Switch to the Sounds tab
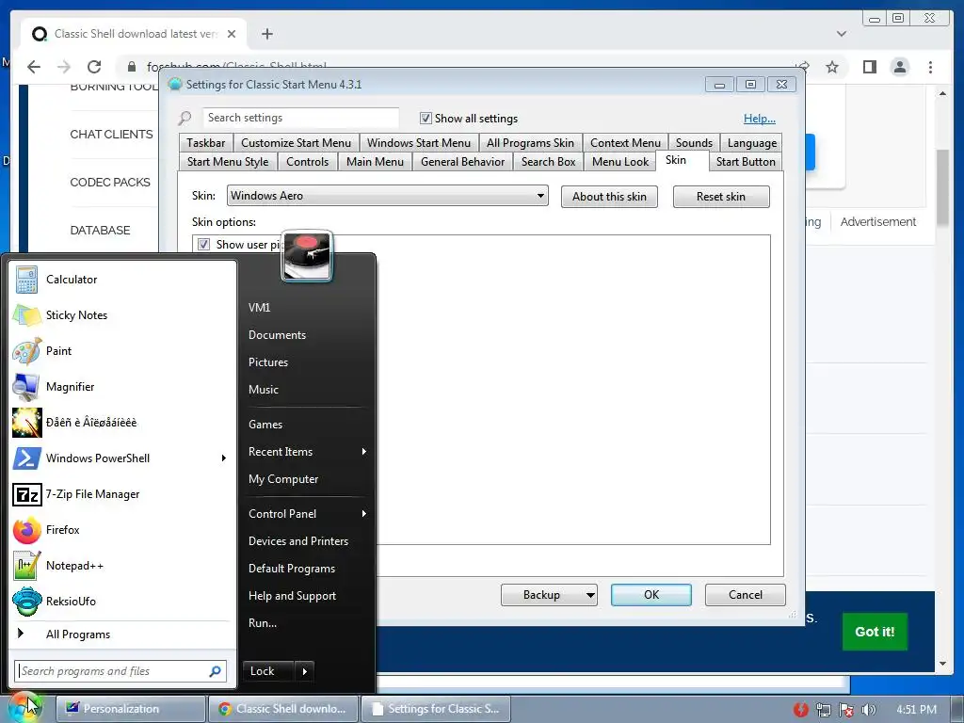The height and width of the screenshot is (723, 964). [x=694, y=143]
